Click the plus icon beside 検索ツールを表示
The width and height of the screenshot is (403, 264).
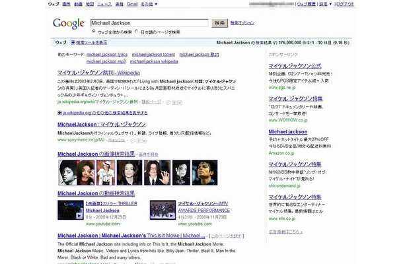pyautogui.click(x=73, y=42)
